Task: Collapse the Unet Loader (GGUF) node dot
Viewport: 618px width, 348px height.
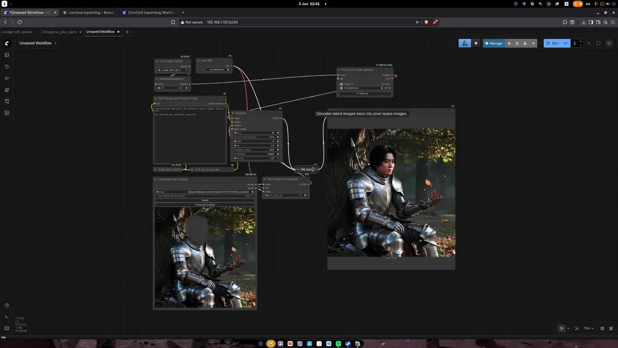Action: pyautogui.click(x=157, y=61)
